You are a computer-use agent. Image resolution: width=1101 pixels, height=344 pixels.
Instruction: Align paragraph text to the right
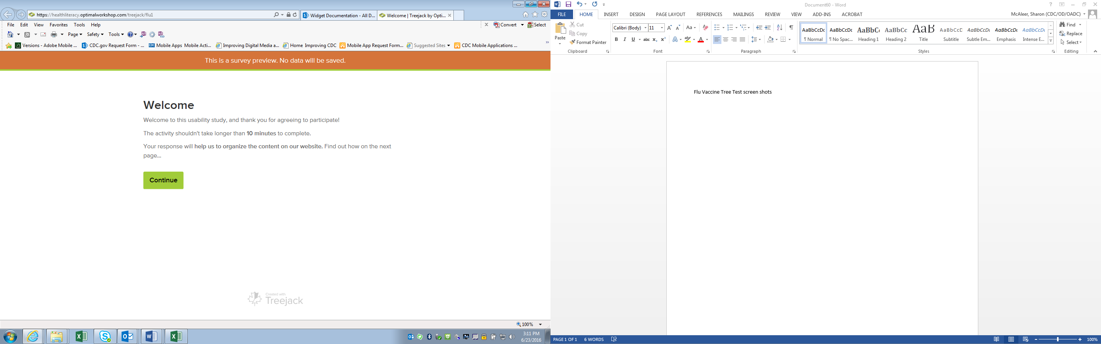pos(734,40)
